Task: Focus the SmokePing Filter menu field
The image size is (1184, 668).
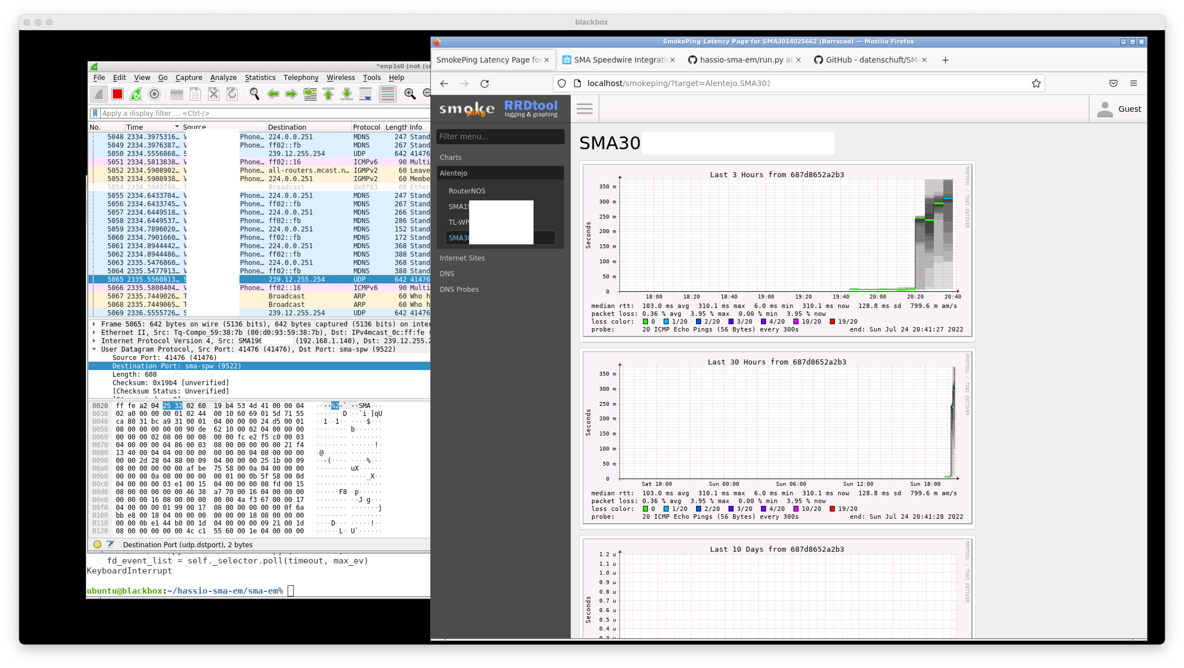Action: [x=500, y=136]
